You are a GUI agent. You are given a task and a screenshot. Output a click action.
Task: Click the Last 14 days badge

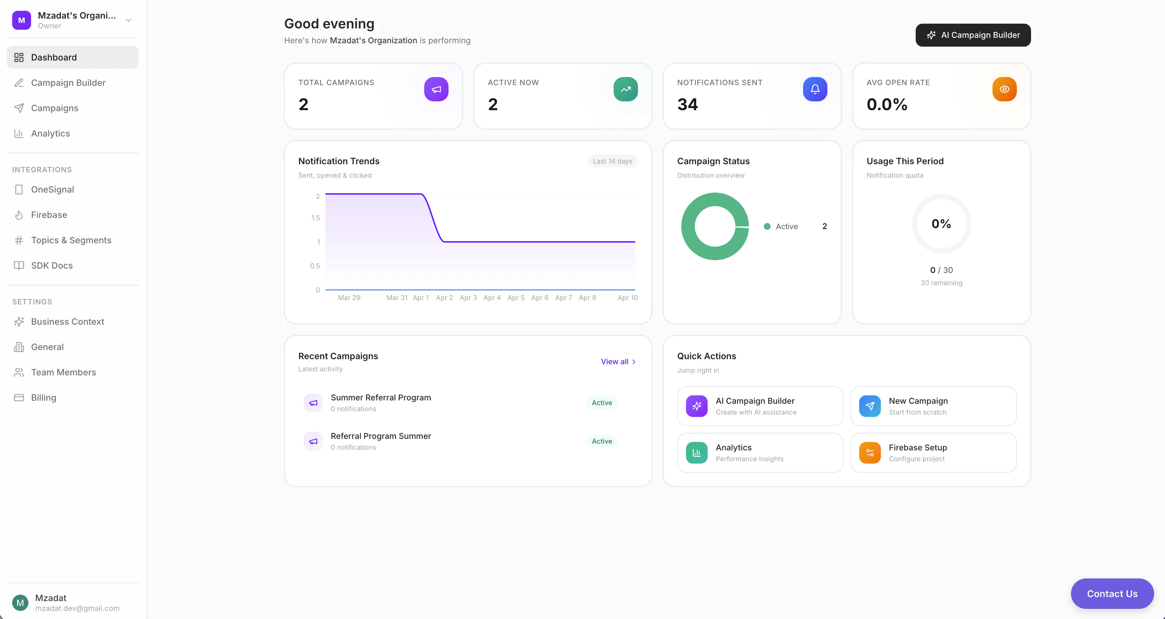[x=612, y=161]
